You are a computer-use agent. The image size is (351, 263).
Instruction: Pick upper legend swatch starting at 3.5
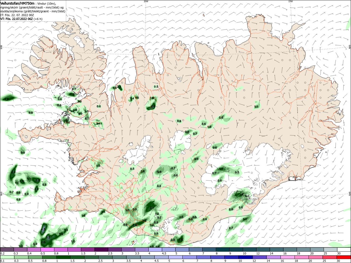[x=141, y=249]
